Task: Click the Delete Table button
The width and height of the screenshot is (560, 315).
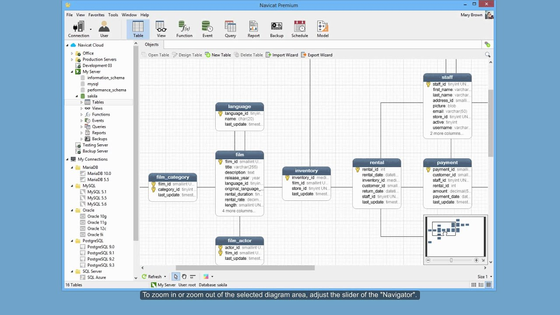Action: (x=248, y=55)
